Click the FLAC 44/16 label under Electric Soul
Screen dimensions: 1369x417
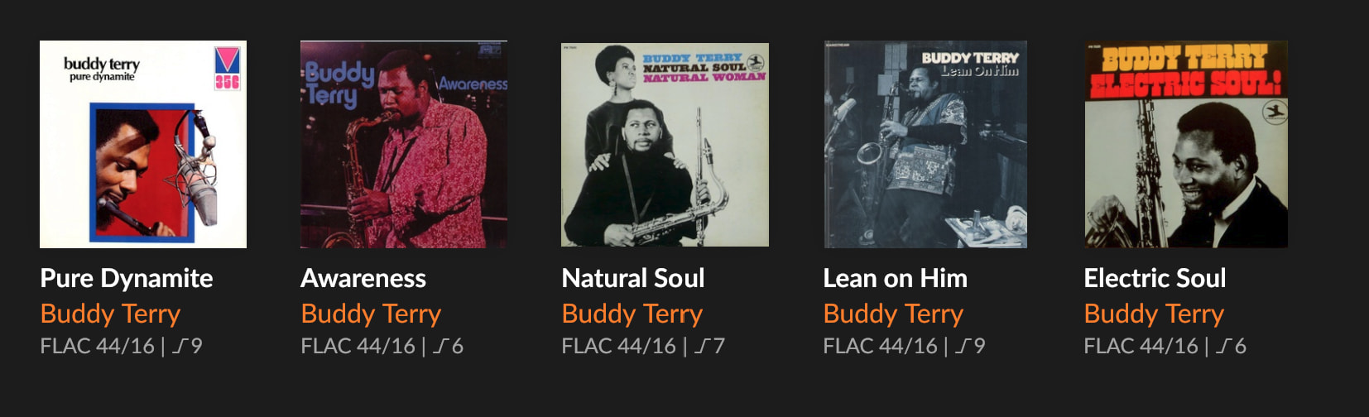[1141, 346]
